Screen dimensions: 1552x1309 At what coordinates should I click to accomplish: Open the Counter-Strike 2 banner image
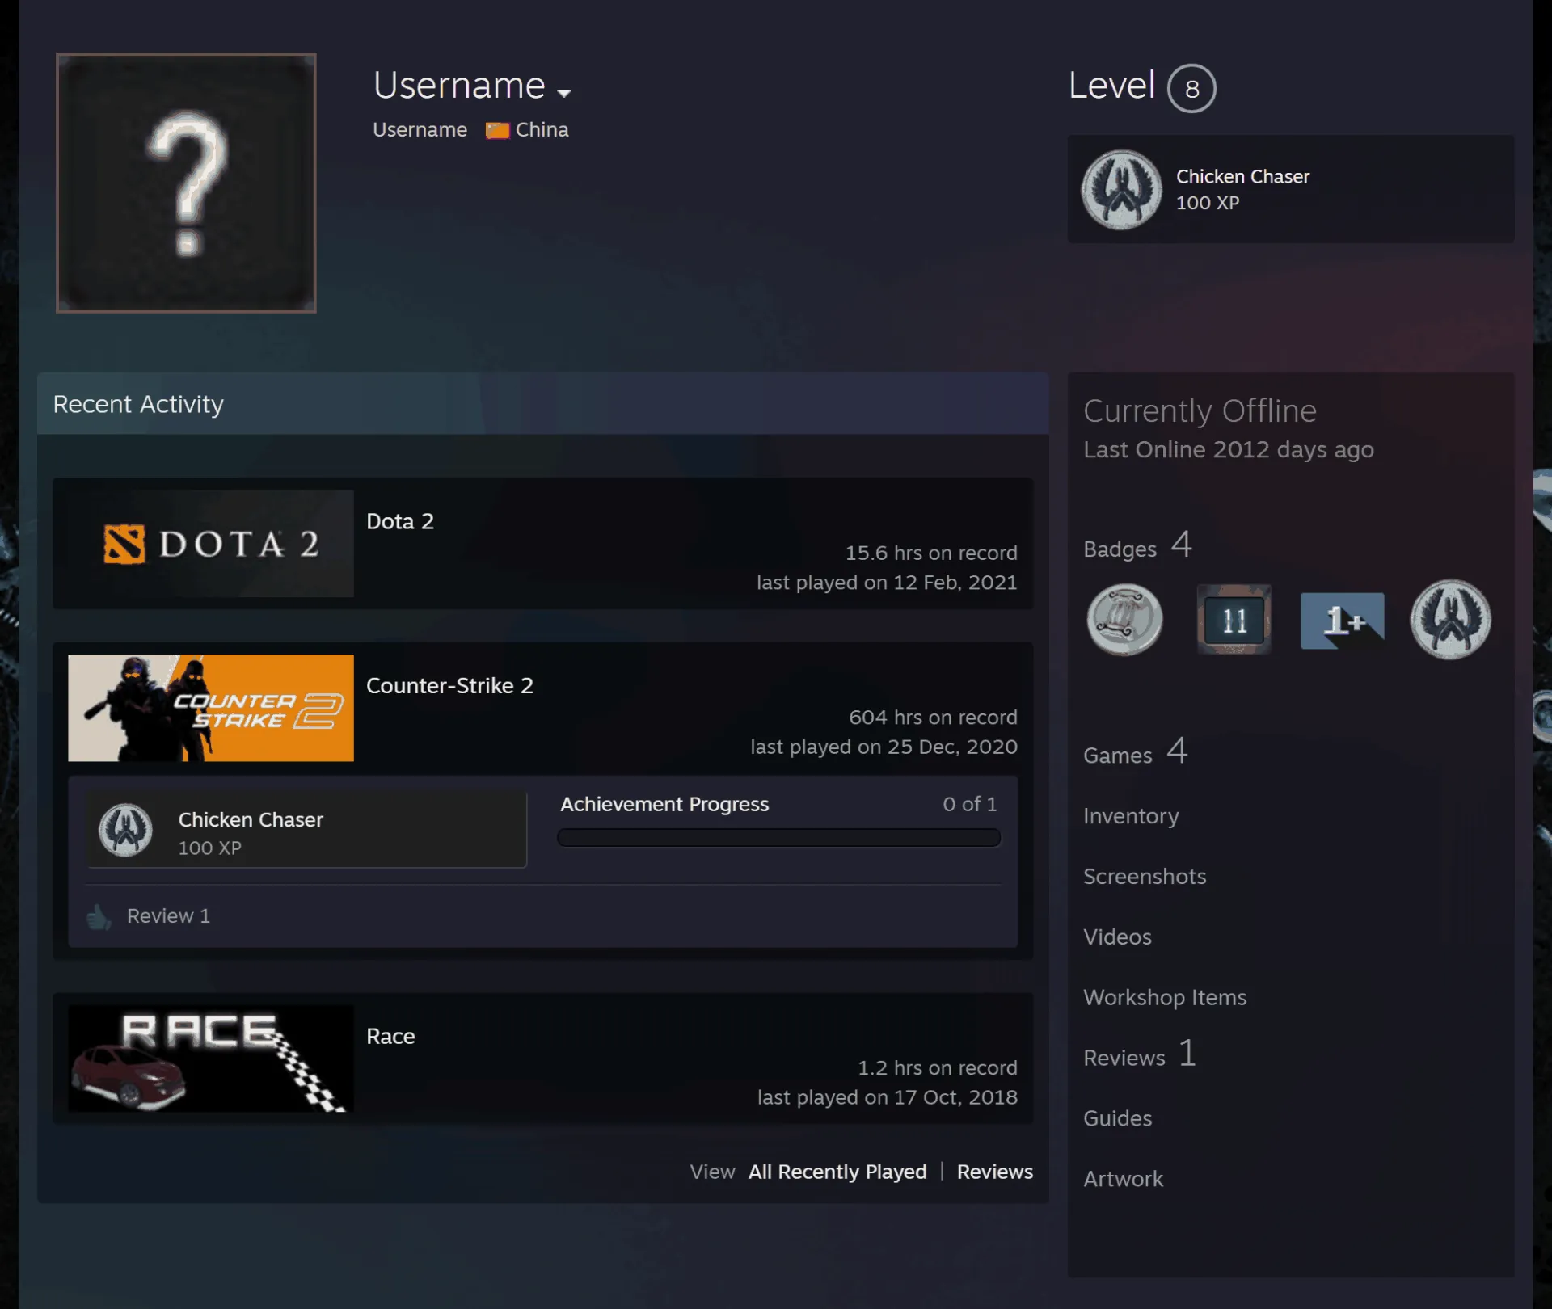coord(211,708)
